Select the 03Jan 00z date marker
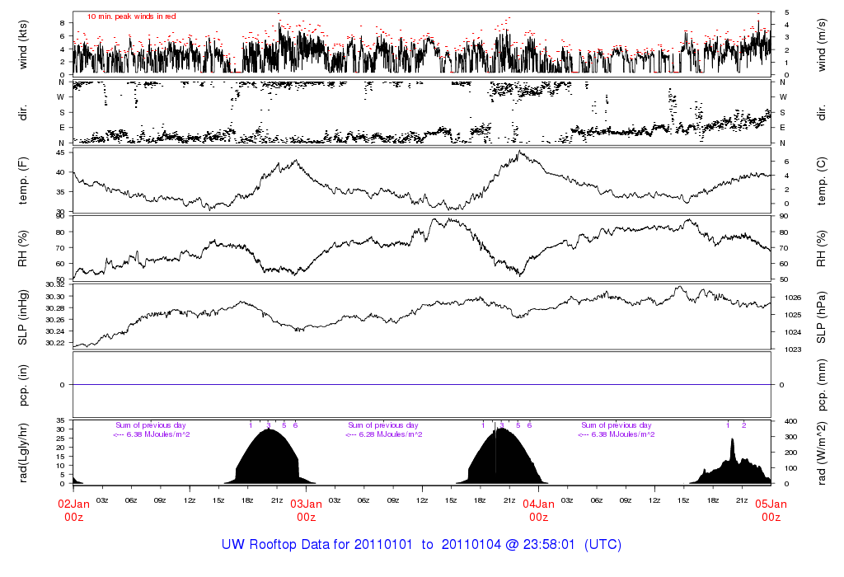The image size is (844, 577). (306, 510)
